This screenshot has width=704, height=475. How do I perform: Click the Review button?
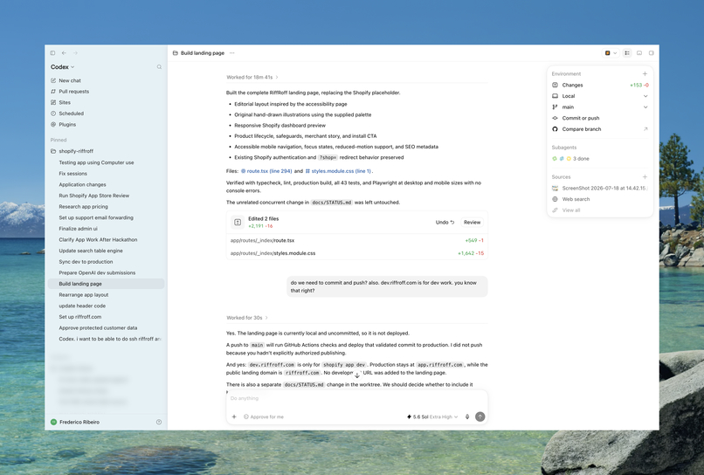point(472,223)
